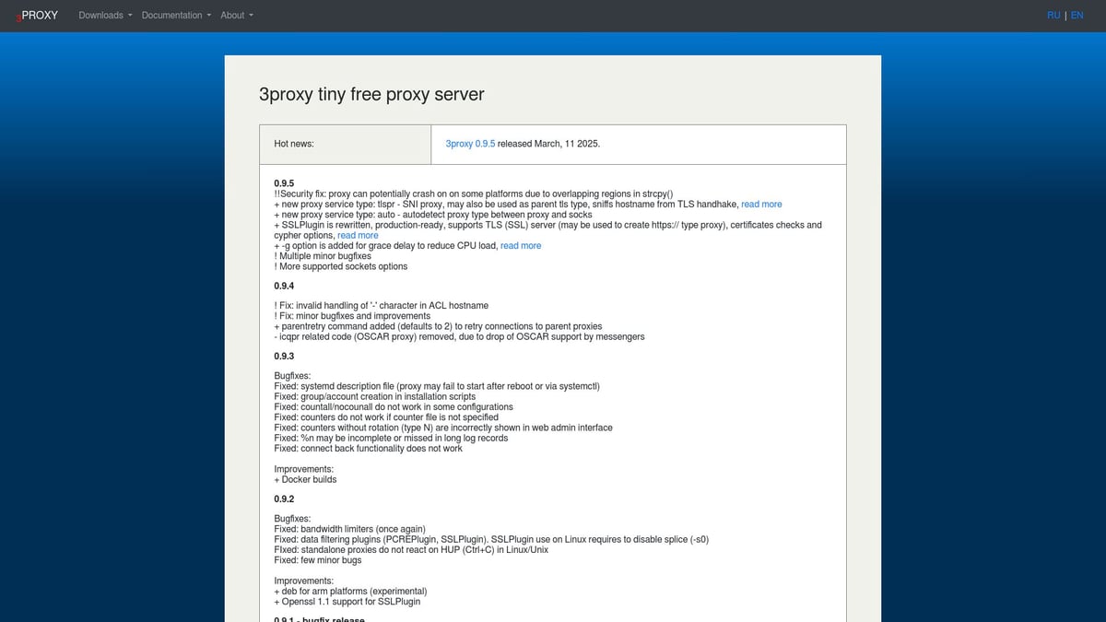The image size is (1106, 622).
Task: Click the %n may be incomplete fix line
Action: pos(393,439)
